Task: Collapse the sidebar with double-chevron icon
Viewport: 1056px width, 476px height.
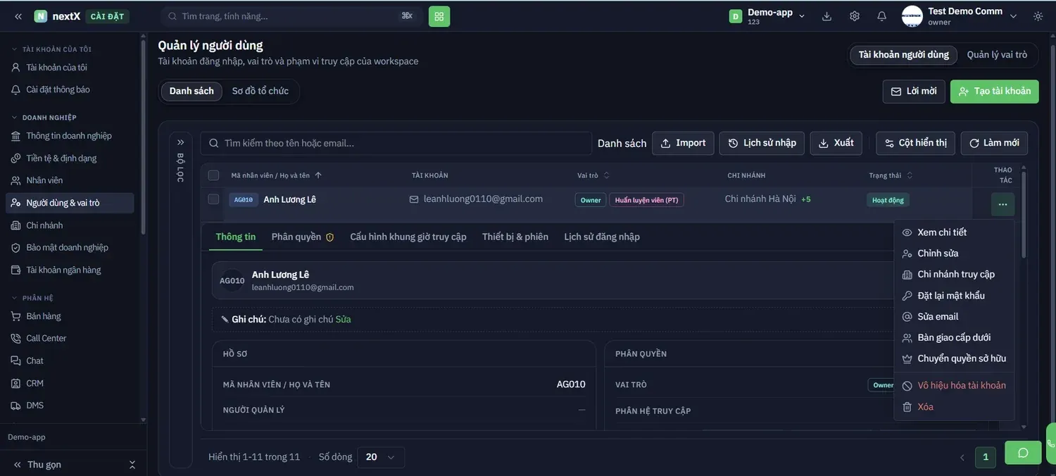Action: coord(18,16)
